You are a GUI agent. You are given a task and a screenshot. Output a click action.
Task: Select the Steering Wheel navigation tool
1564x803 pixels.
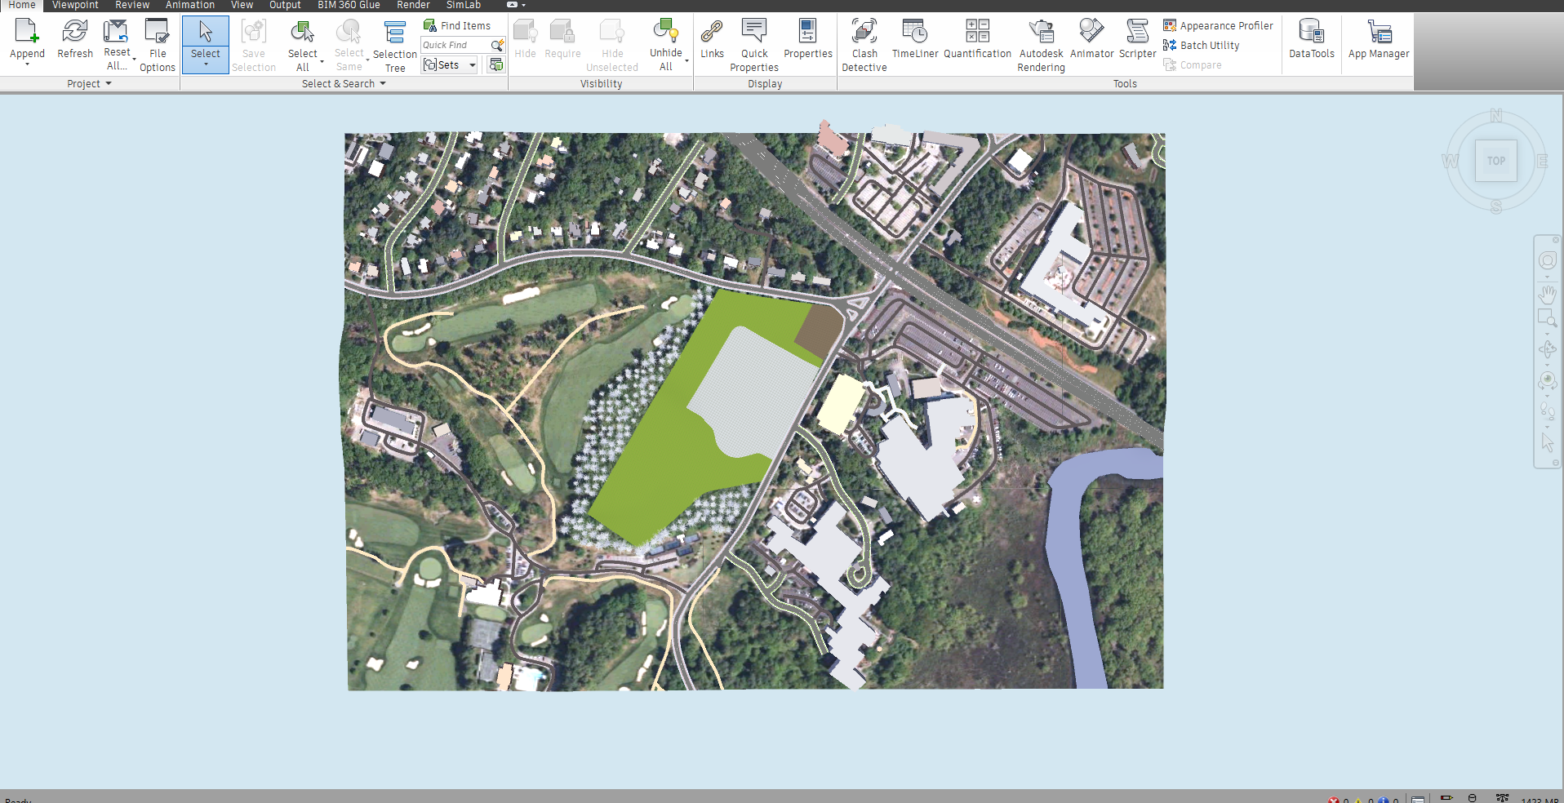1547,260
